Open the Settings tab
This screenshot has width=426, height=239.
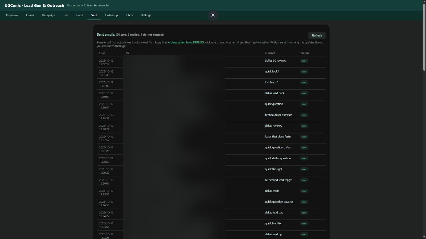tap(146, 15)
